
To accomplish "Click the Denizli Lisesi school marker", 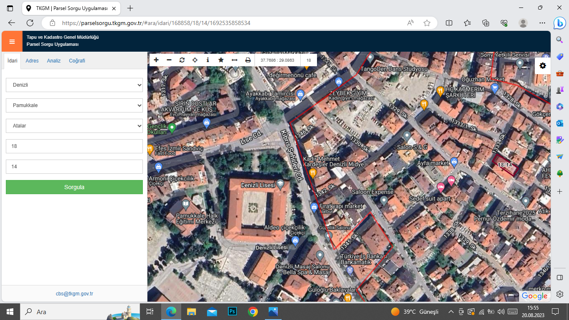I will (280, 184).
